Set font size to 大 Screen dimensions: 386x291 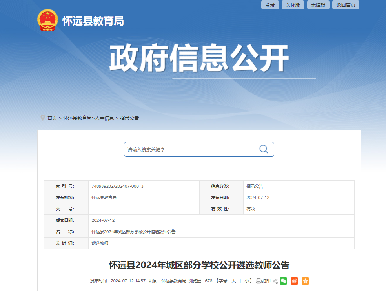[234, 281]
